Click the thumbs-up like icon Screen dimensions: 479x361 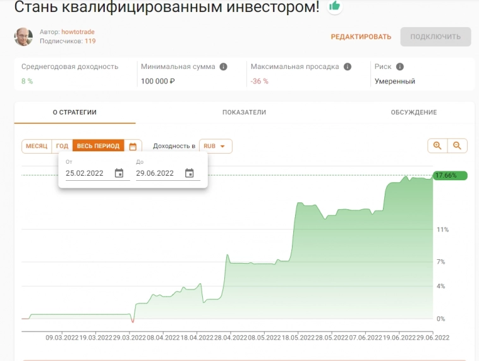click(334, 6)
